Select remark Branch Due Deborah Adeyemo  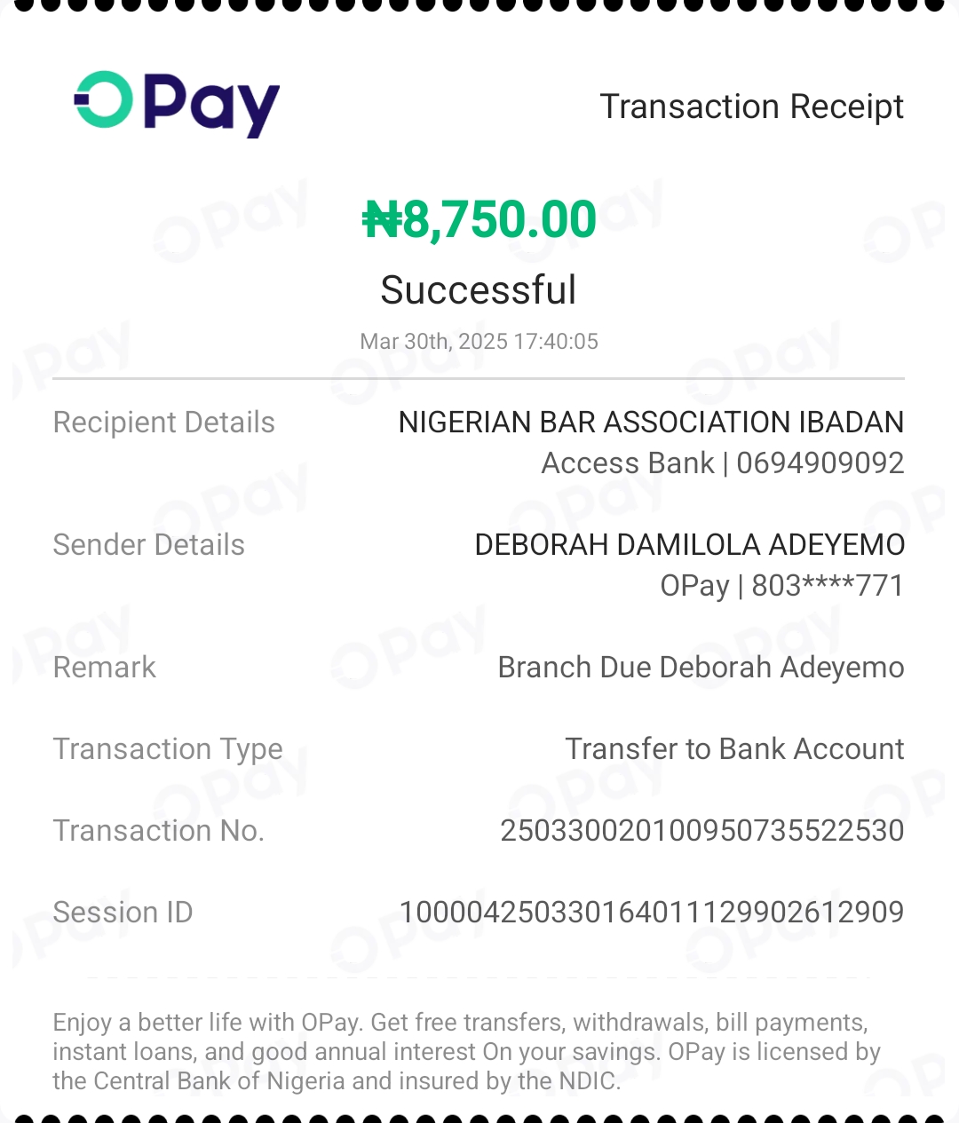pos(701,668)
